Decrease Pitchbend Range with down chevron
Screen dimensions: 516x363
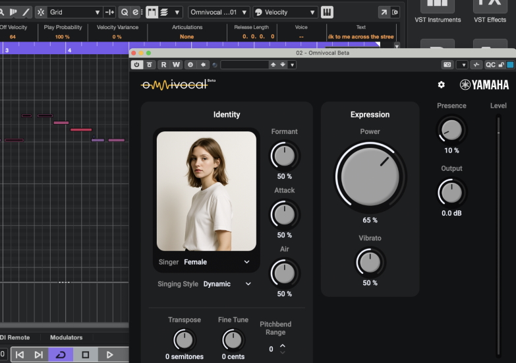282,352
